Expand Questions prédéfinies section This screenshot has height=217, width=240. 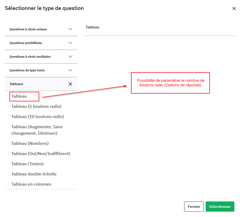tap(70, 43)
